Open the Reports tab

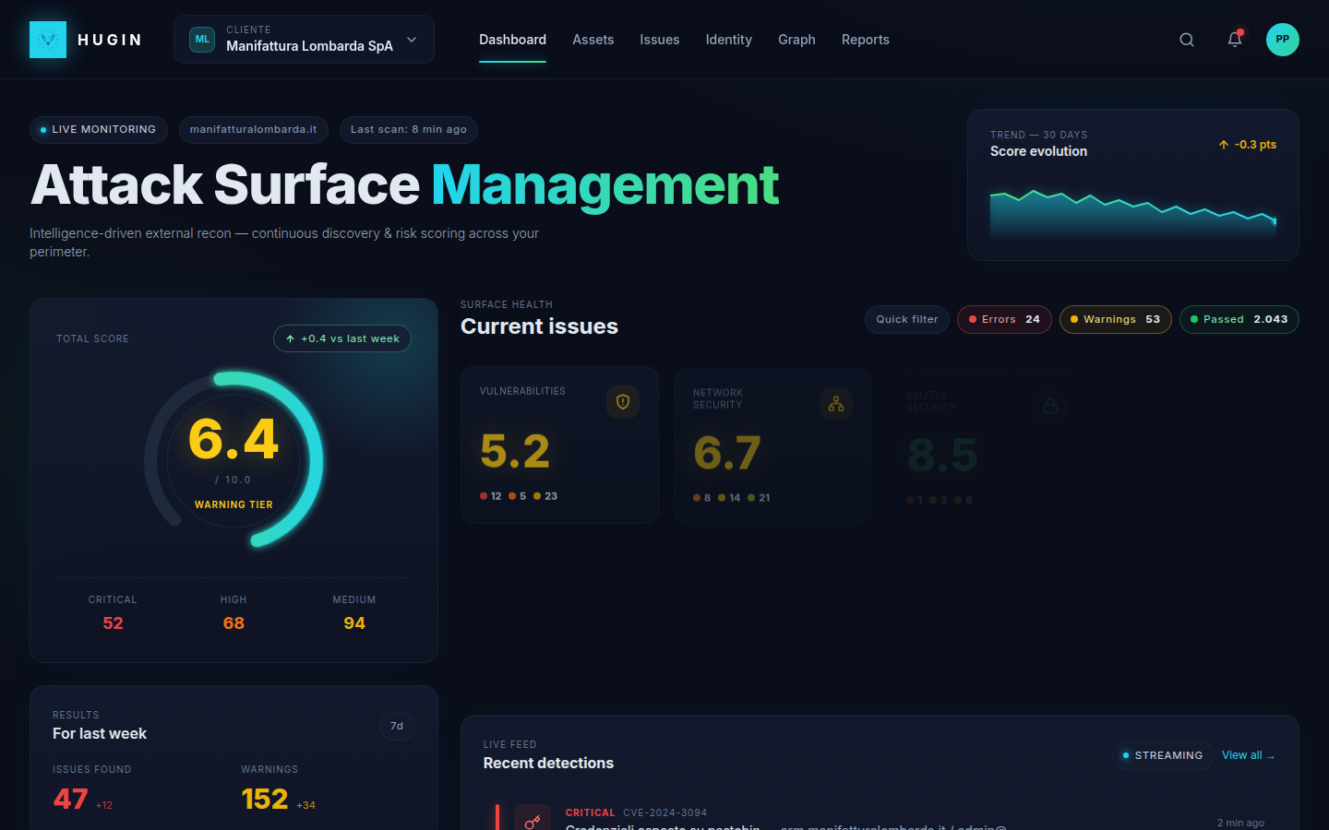tap(866, 40)
